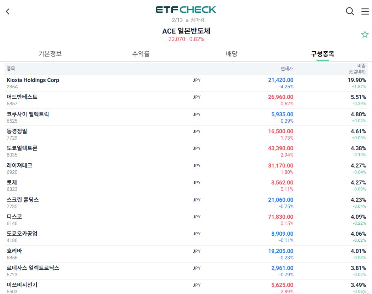The height and width of the screenshot is (294, 372).
Task: Click price 8,909.00 of 도쿄오카공업
Action: coord(282,234)
